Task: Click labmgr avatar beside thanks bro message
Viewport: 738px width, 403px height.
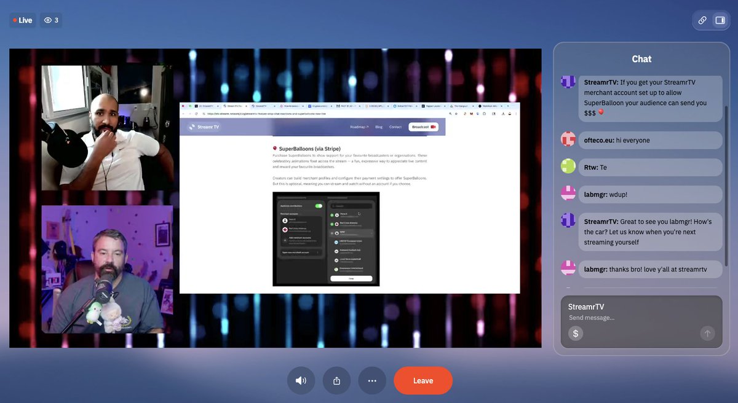Action: 568,268
